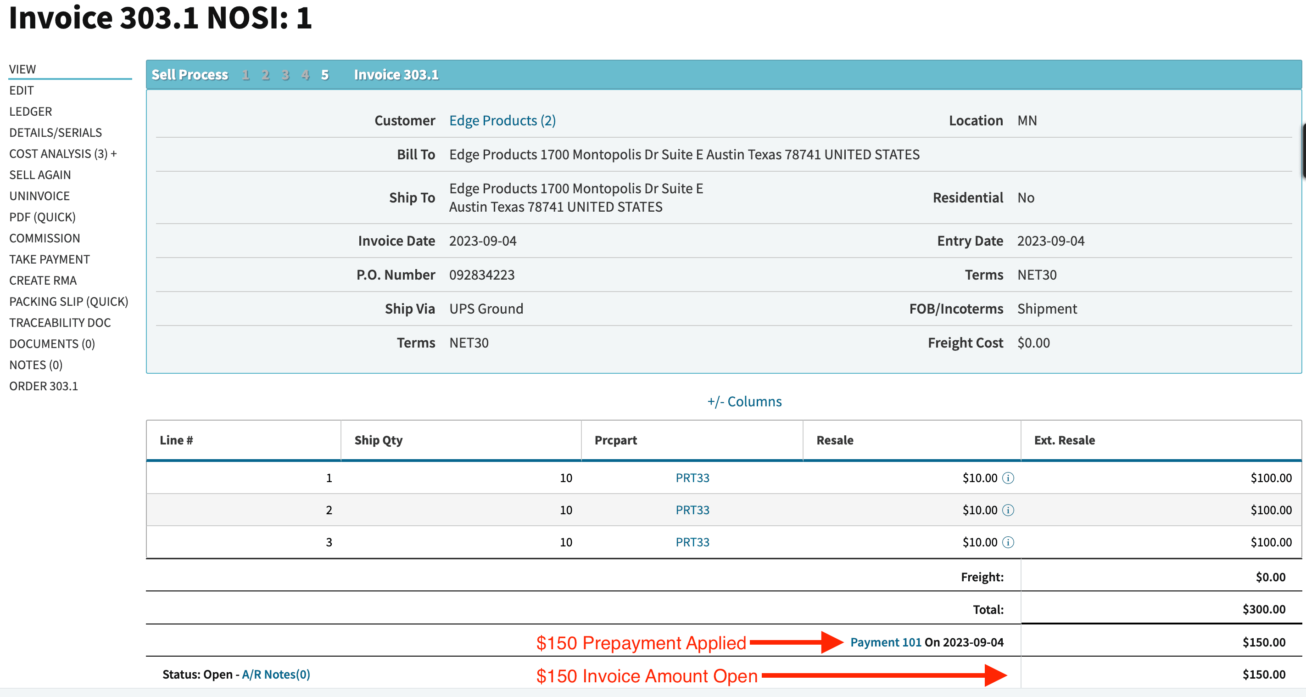Expand Cost Analysis (3) + menu item

(63, 153)
